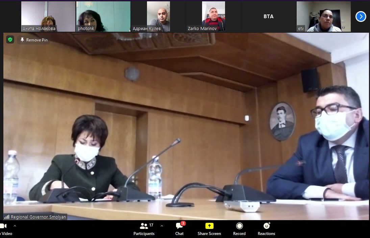
Task: Open the Chat panel
Action: 179,229
